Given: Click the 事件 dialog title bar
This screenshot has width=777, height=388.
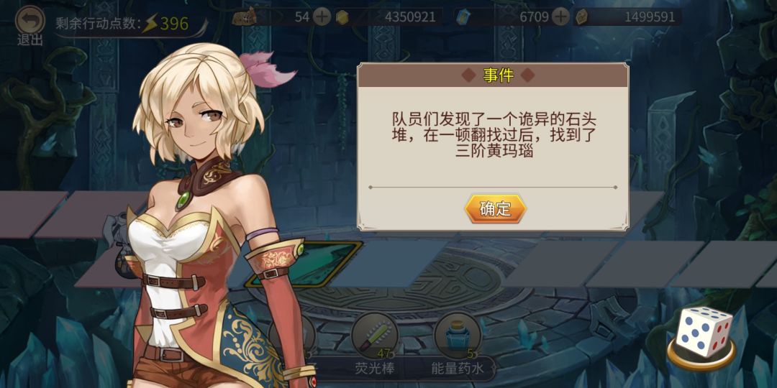Looking at the screenshot, I should (493, 75).
